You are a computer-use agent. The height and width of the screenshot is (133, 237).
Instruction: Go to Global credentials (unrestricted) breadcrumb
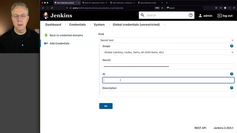pyautogui.click(x=136, y=25)
